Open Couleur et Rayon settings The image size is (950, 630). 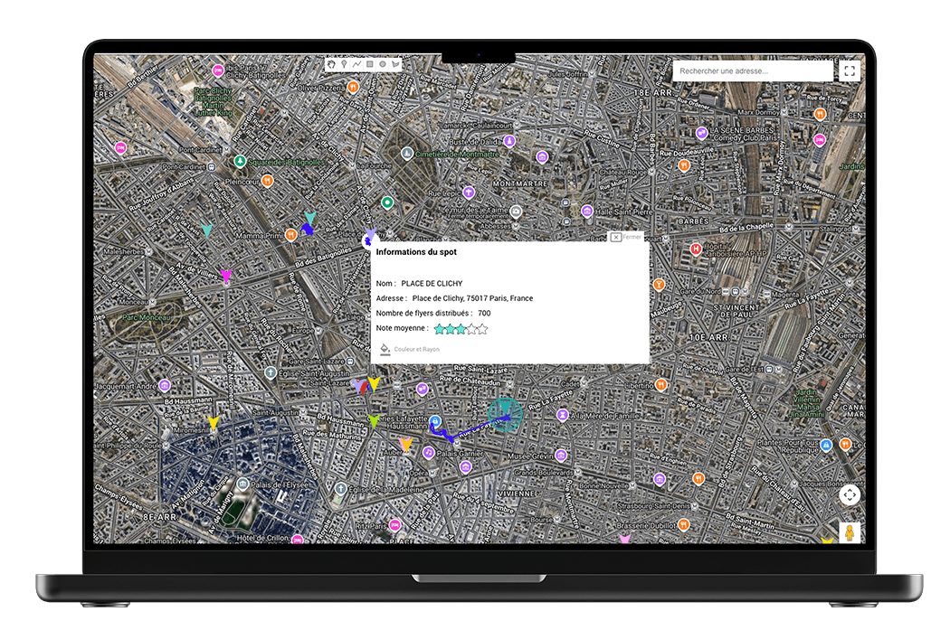(416, 349)
